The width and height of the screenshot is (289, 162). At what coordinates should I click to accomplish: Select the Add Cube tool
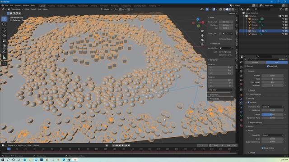point(4,63)
